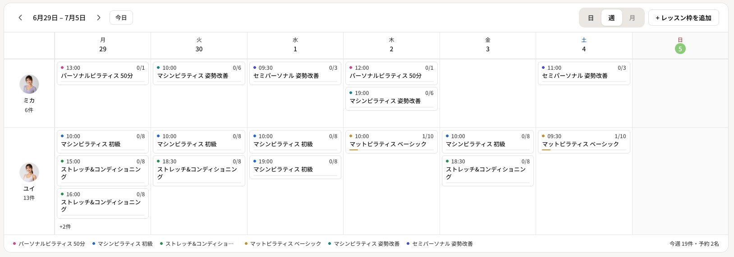
Task: Click ユイ's 13件 lesson count
Action: 29,198
